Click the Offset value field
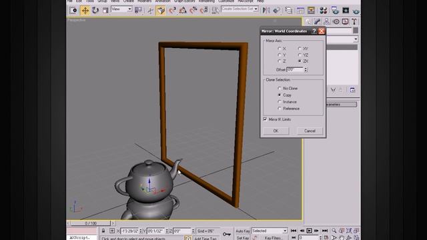427x240 pixels. (295, 69)
